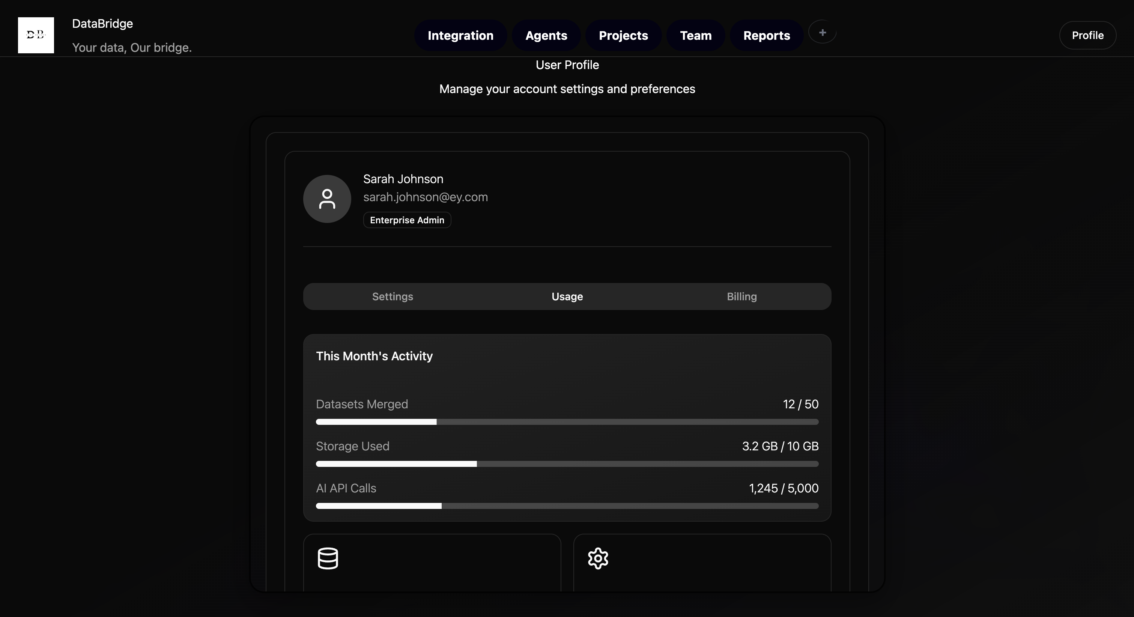Image resolution: width=1134 pixels, height=617 pixels.
Task: Click the DataBridge DB logo
Action: click(x=36, y=35)
